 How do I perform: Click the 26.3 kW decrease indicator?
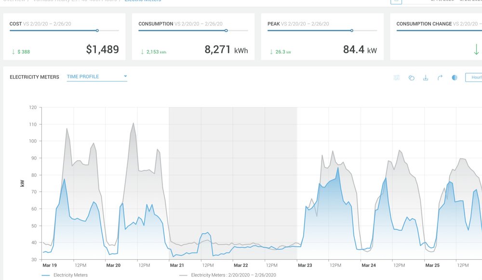(281, 52)
